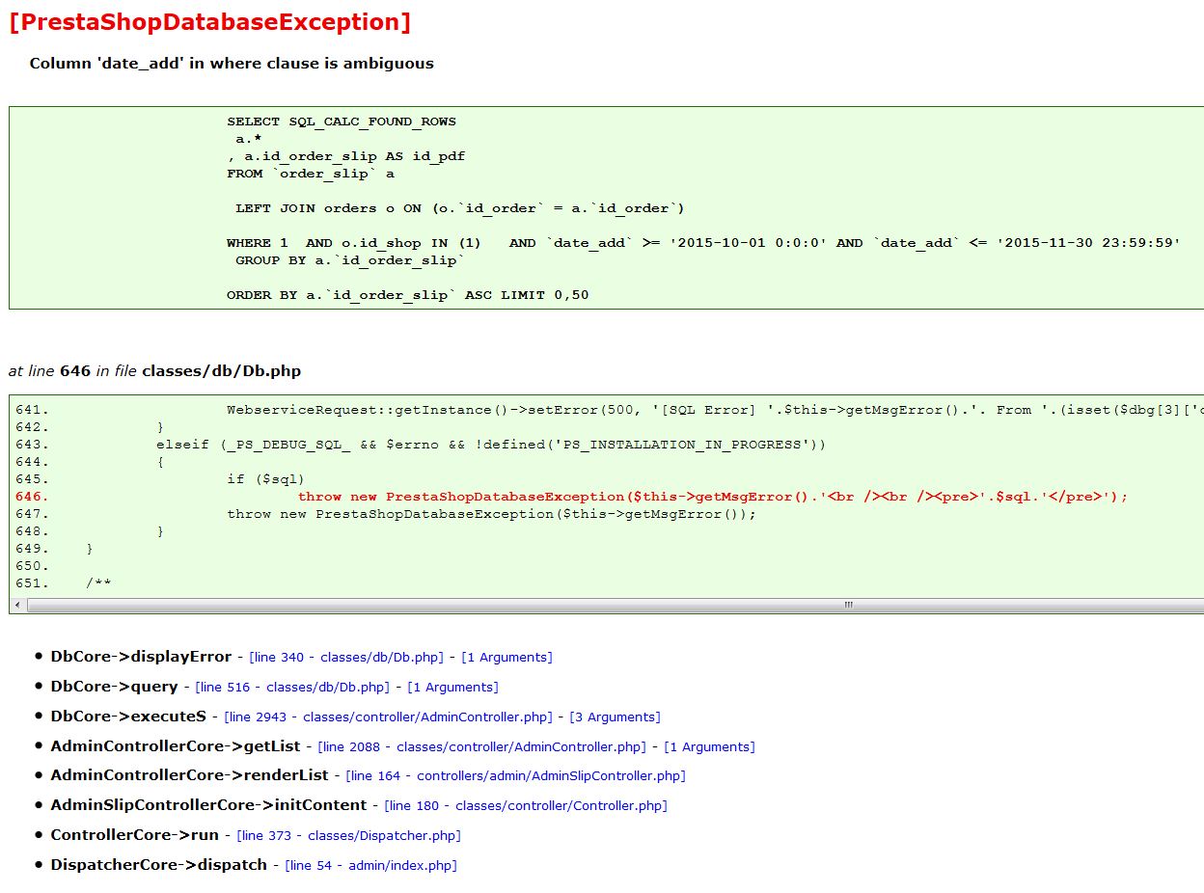Open the renderList line 164 AdminSlipController.php link
1204x893 pixels.
515,775
